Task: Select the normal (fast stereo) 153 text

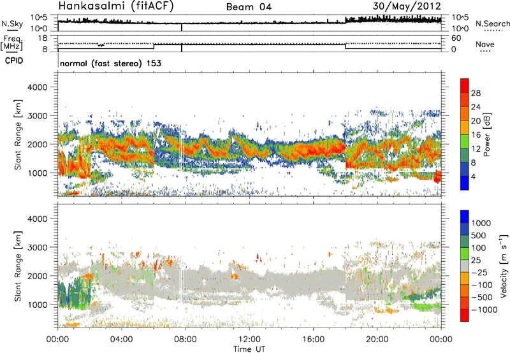Action: tap(110, 63)
